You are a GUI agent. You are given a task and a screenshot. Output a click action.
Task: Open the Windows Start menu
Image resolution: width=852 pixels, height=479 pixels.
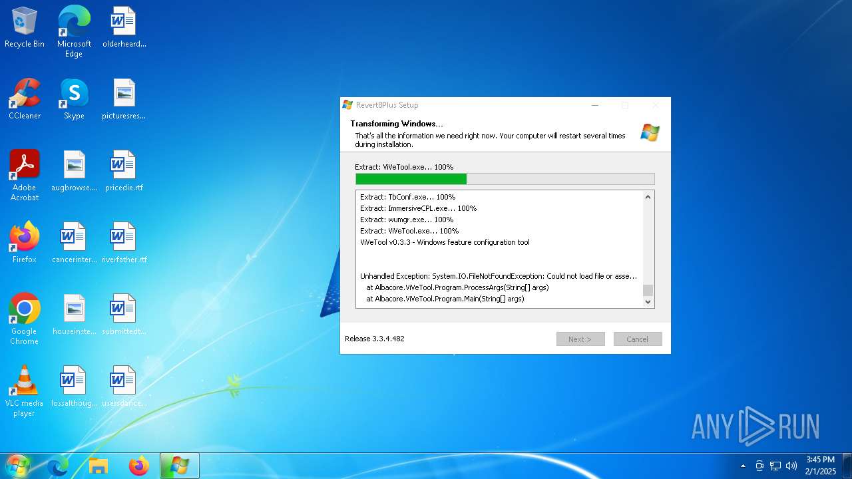(x=18, y=466)
